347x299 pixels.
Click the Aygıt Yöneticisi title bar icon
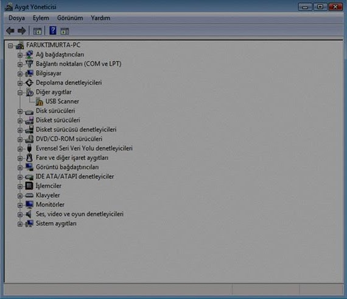[9, 7]
